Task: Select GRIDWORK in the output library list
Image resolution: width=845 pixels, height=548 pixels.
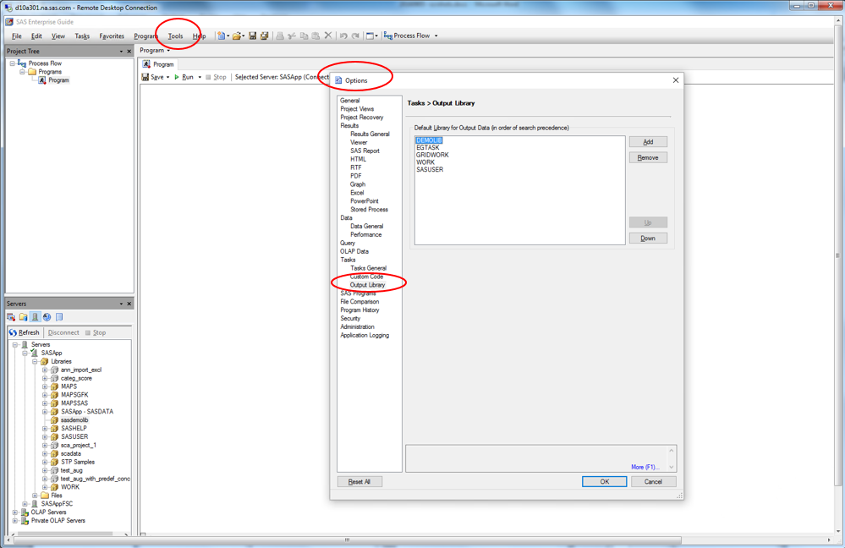Action: point(432,155)
